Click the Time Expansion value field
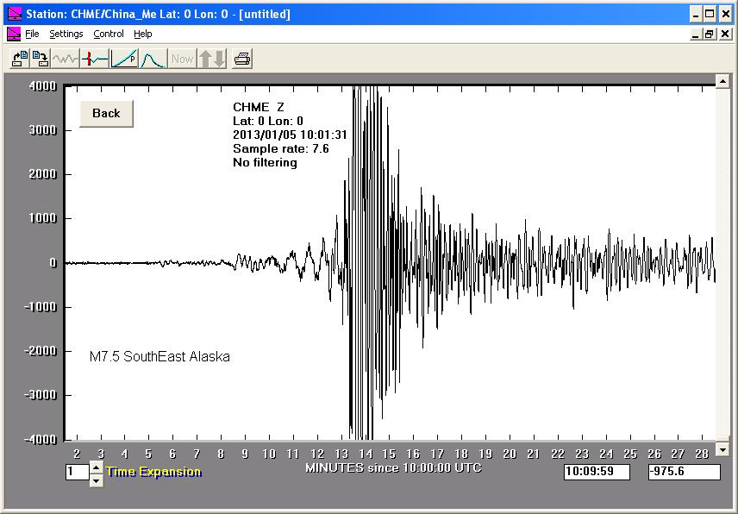This screenshot has height=514, width=738. point(77,472)
